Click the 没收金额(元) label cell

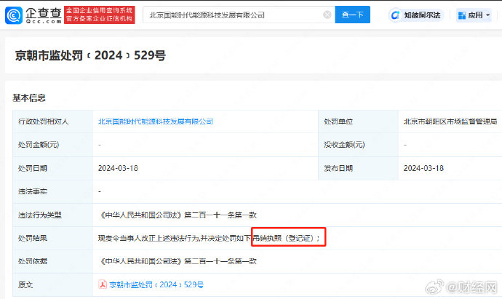pos(358,145)
